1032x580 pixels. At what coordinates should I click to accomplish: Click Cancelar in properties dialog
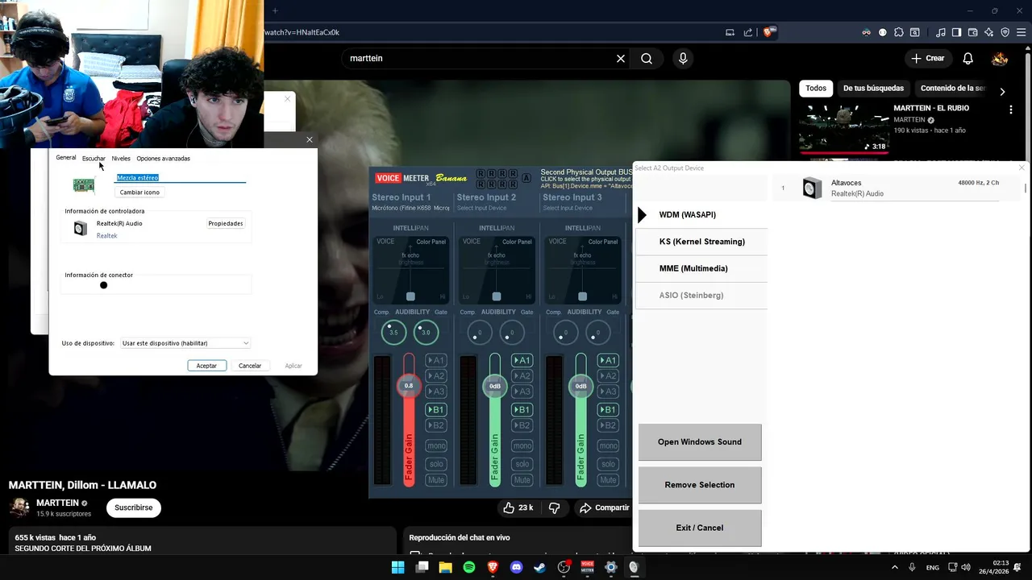250,366
